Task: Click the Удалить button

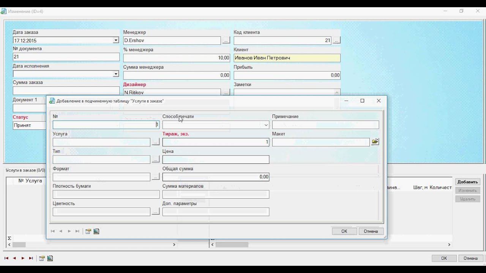Action: pos(467,199)
